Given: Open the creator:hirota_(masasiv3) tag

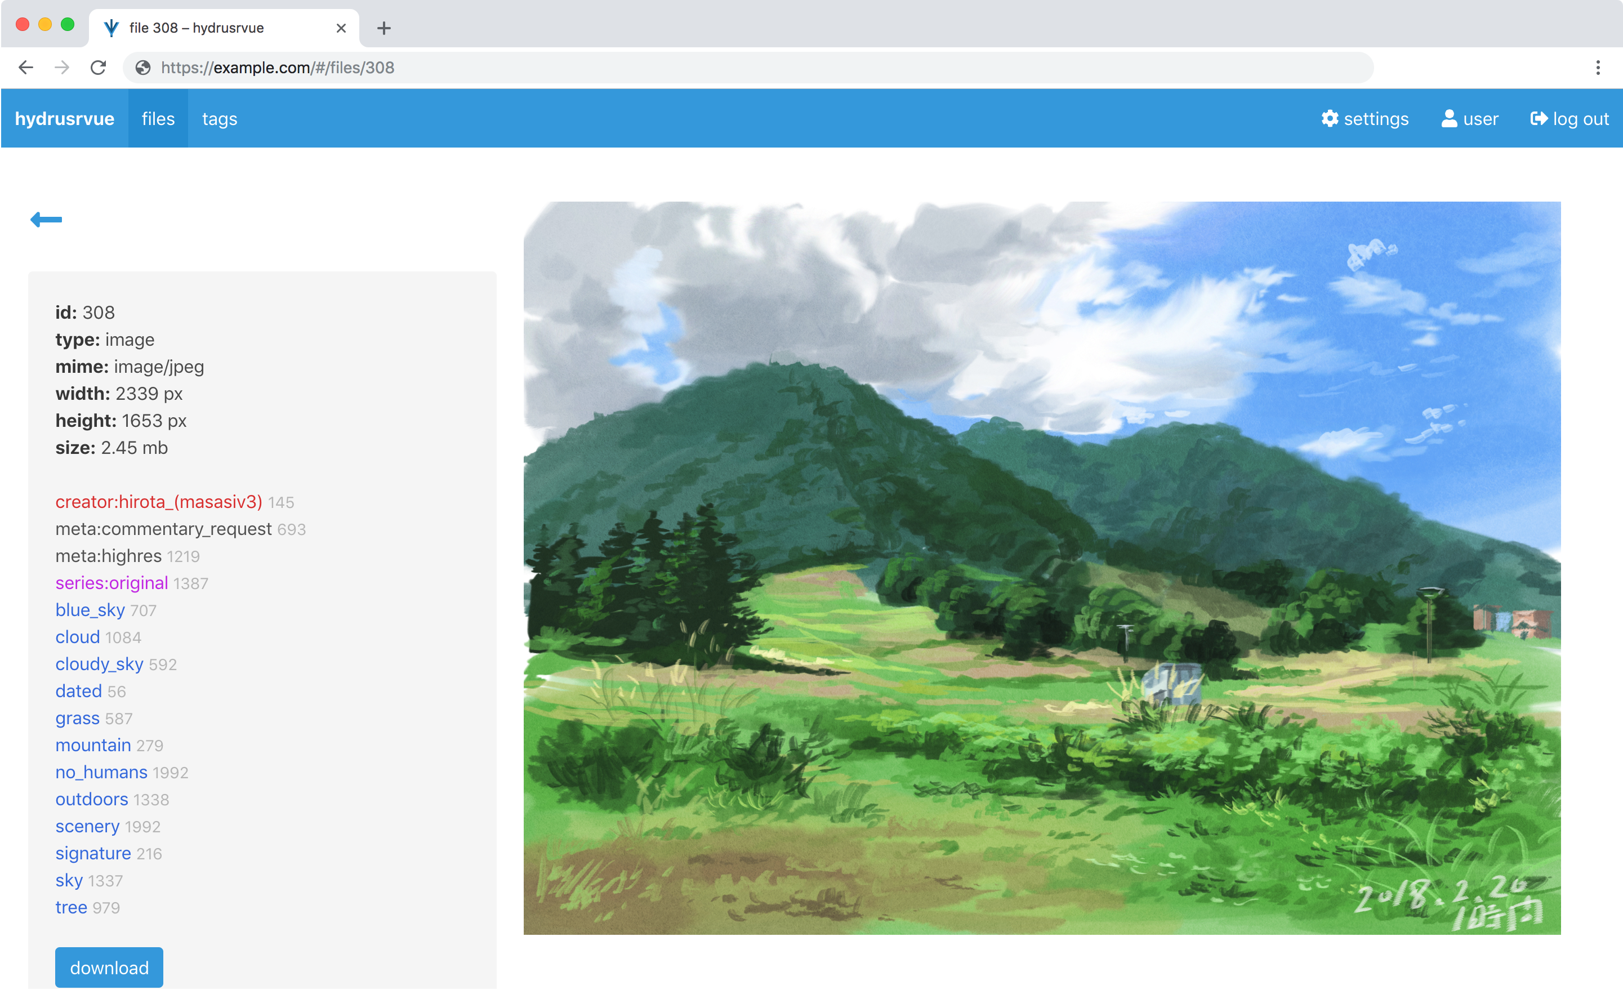Looking at the screenshot, I should point(159,502).
